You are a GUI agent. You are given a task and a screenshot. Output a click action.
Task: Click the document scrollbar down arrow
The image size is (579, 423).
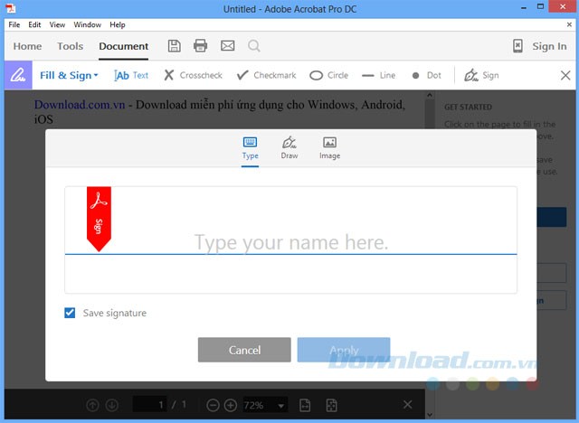(430, 415)
